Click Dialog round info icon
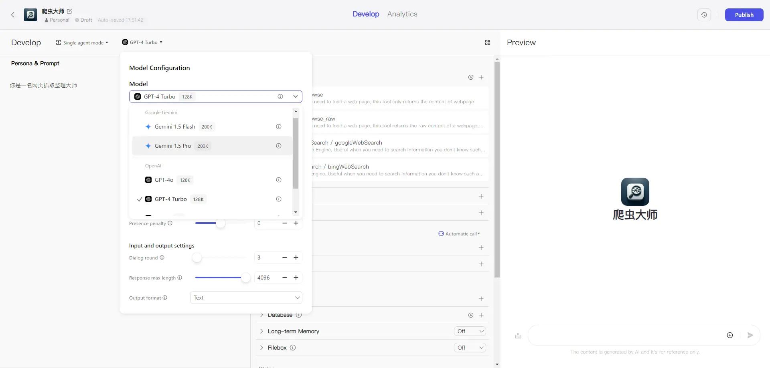The width and height of the screenshot is (770, 368). 162,257
